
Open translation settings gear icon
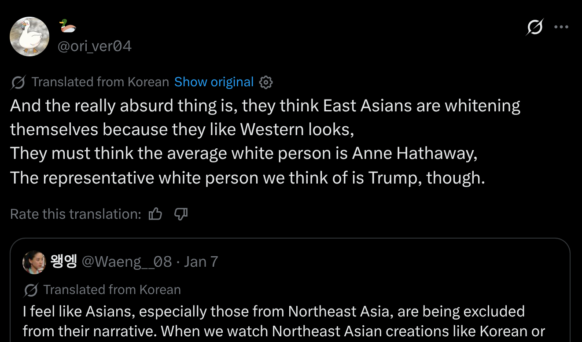(266, 82)
